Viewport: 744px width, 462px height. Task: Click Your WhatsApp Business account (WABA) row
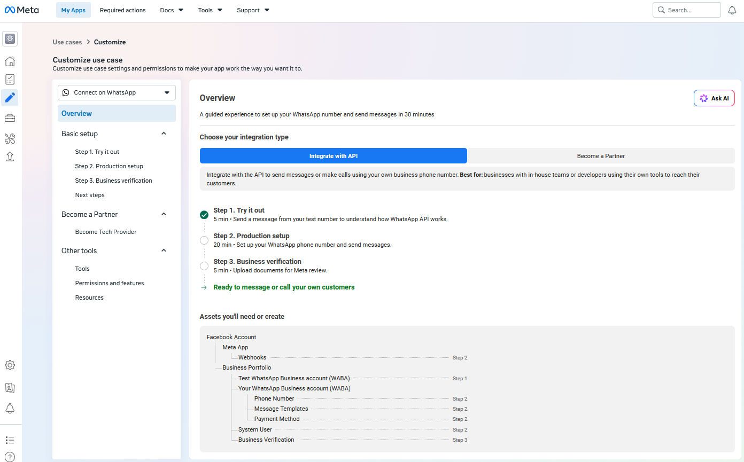click(294, 388)
